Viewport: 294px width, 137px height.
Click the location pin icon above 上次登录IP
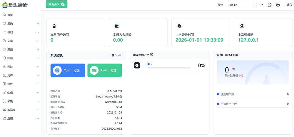(x=242, y=26)
